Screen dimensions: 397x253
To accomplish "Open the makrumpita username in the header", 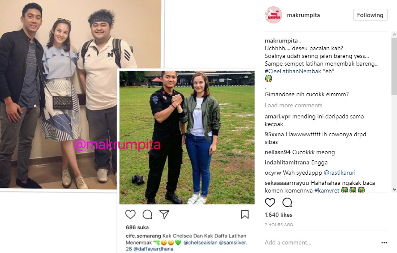I will coord(303,15).
